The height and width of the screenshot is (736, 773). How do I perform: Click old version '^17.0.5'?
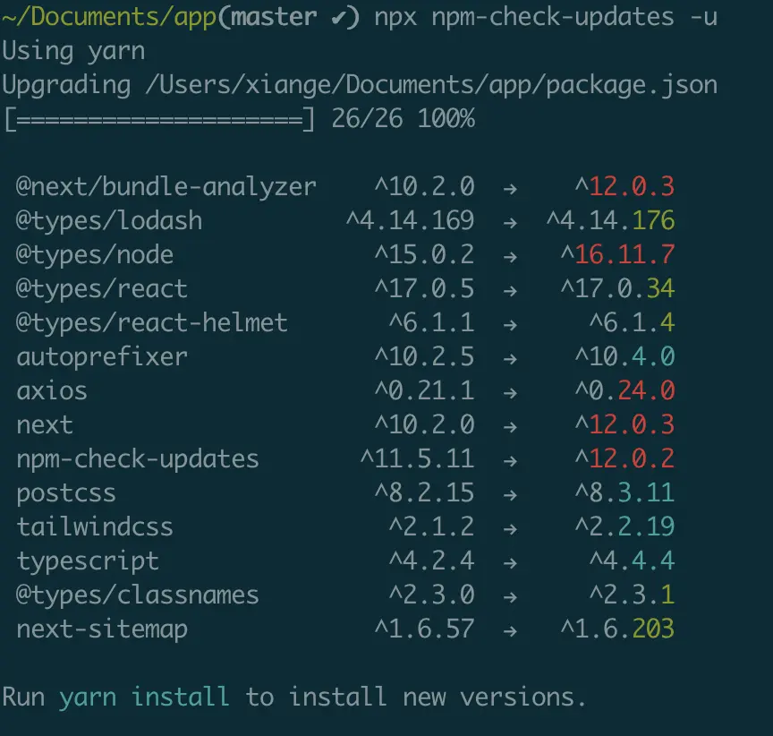[424, 289]
